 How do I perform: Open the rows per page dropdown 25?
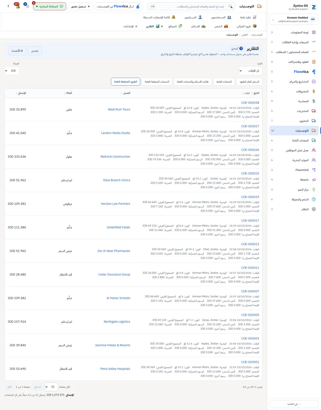coord(51,387)
